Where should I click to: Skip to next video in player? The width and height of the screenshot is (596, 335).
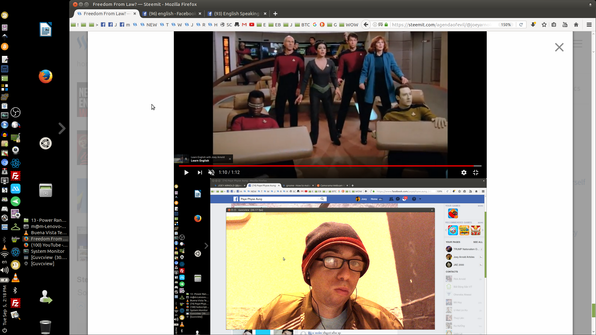pos(200,172)
